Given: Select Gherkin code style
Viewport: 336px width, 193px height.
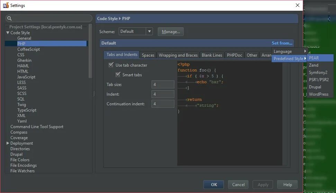Looking at the screenshot, I should [24, 60].
